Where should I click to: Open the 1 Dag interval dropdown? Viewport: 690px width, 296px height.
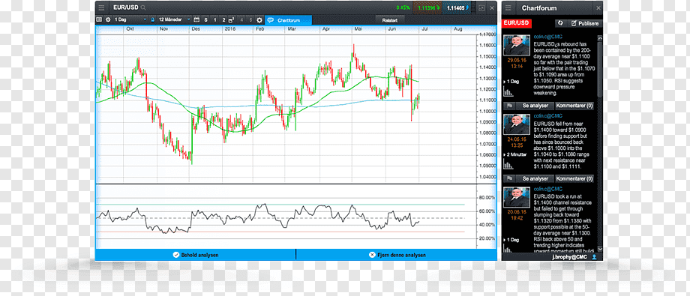[130, 19]
